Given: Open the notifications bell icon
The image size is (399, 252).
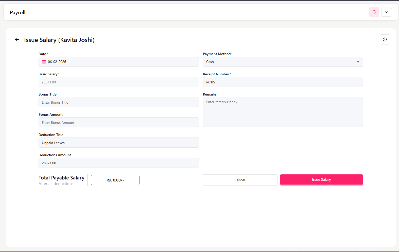Looking at the screenshot, I should pos(374,12).
